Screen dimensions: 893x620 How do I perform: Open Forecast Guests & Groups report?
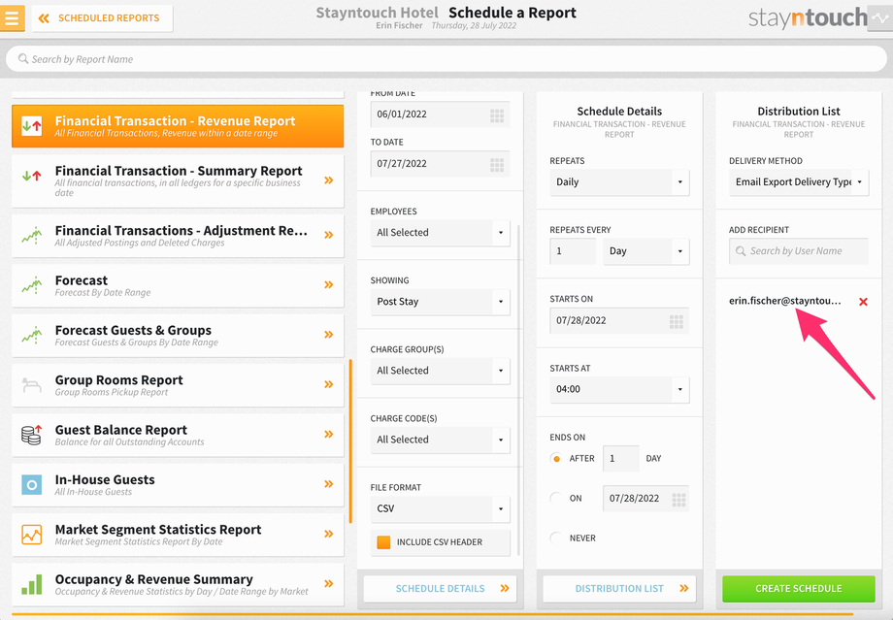[x=178, y=335]
